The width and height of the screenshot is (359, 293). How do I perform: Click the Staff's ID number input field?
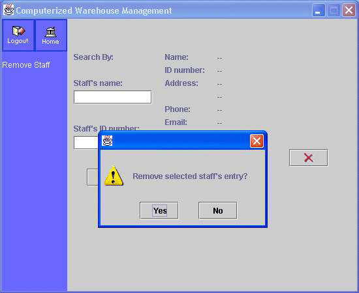pyautogui.click(x=86, y=143)
